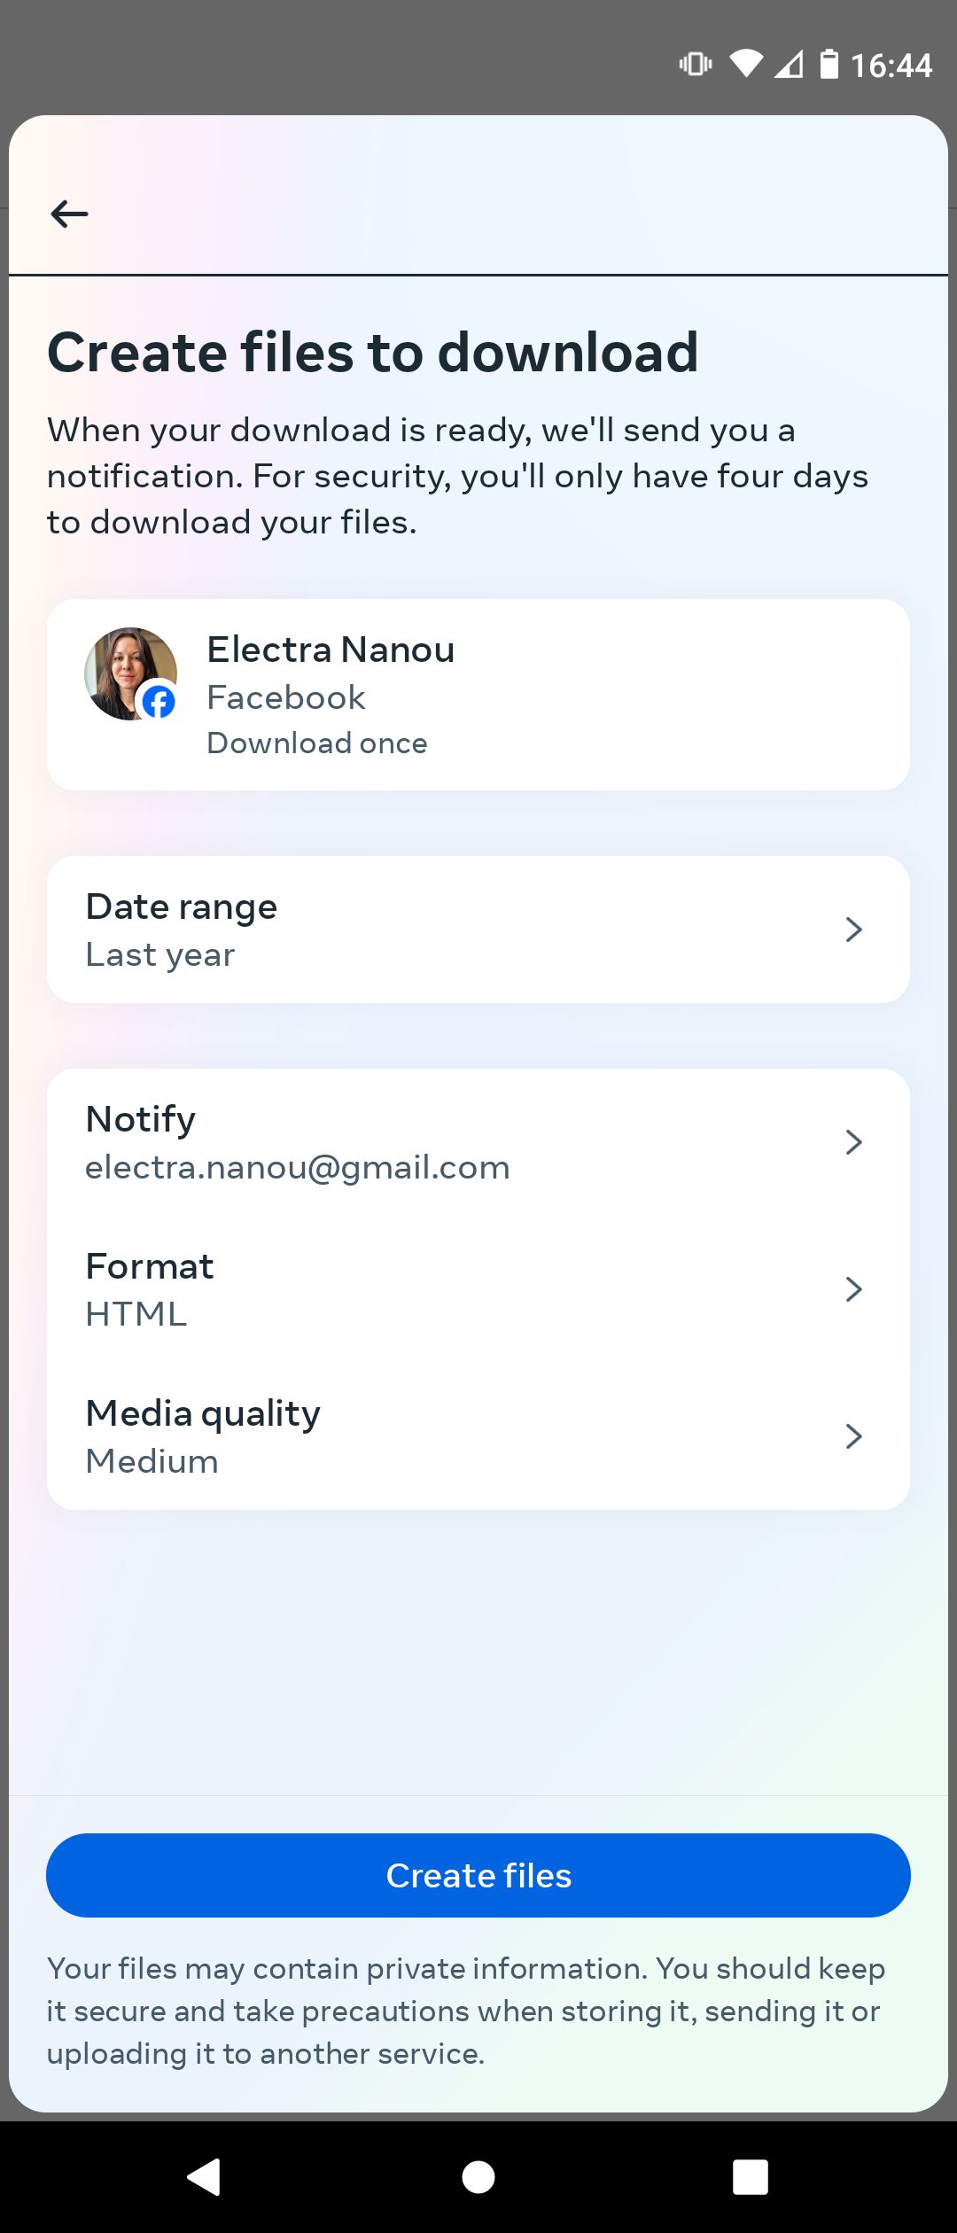Viewport: 957px width, 2233px height.
Task: Tap the Download once text
Action: (x=317, y=743)
